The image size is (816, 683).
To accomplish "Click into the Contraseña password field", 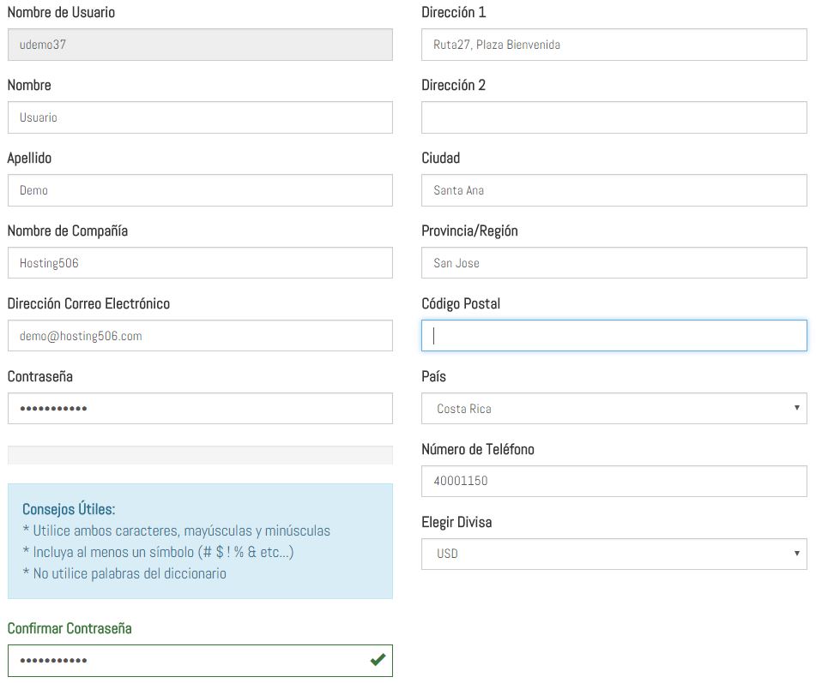I will (x=200, y=409).
